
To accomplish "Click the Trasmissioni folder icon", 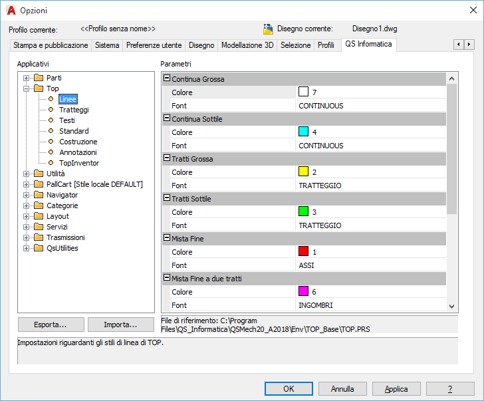I will [x=39, y=237].
